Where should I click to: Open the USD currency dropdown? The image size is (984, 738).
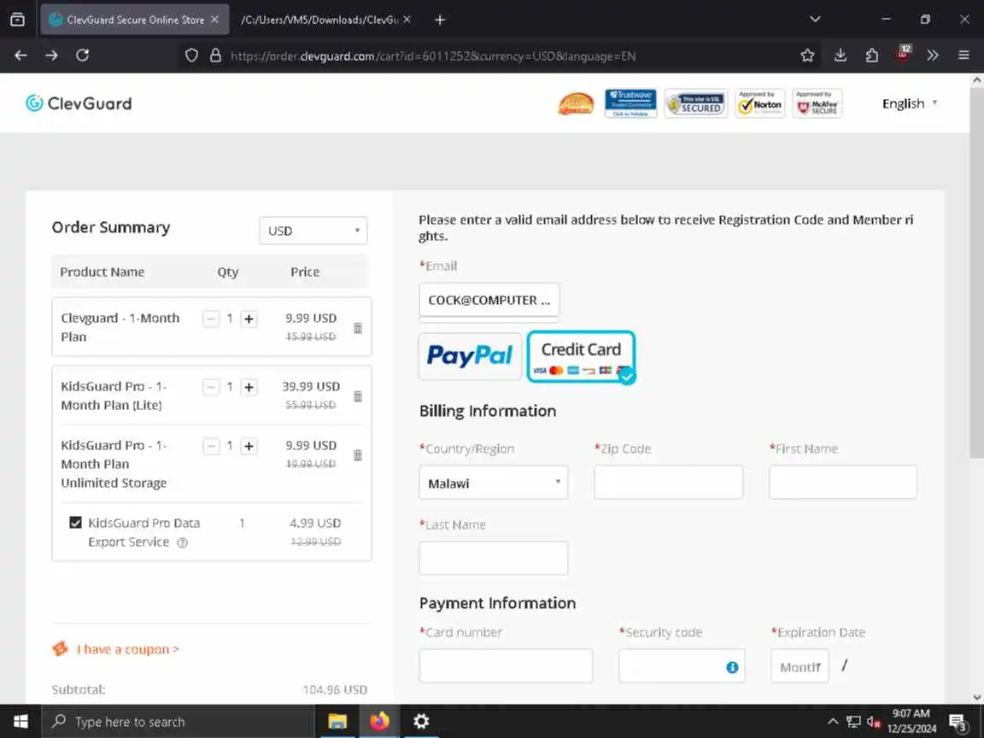[x=313, y=231]
